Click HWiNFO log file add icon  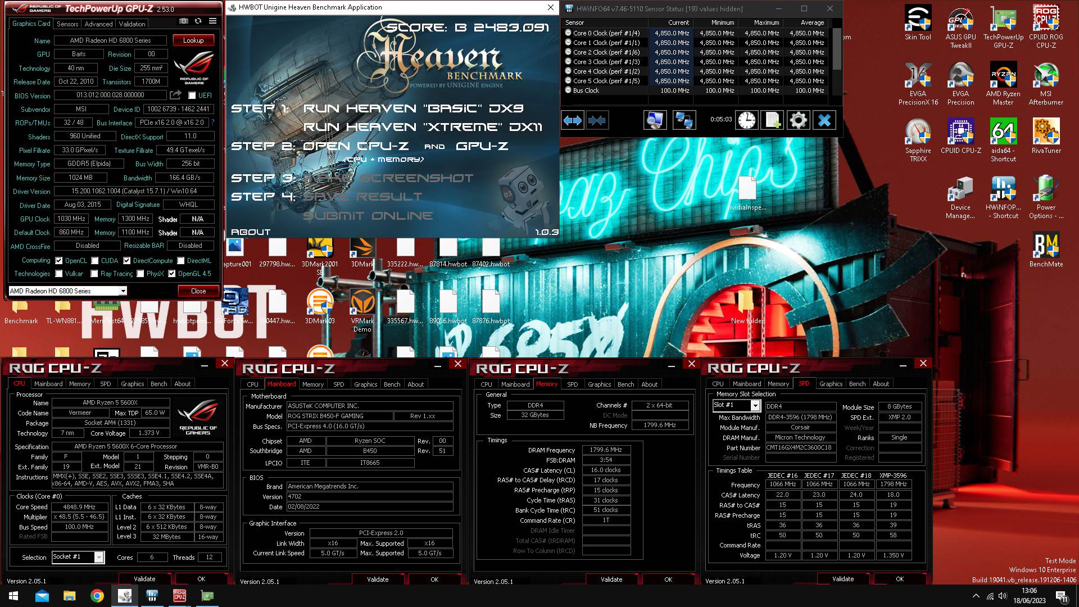[x=773, y=120]
